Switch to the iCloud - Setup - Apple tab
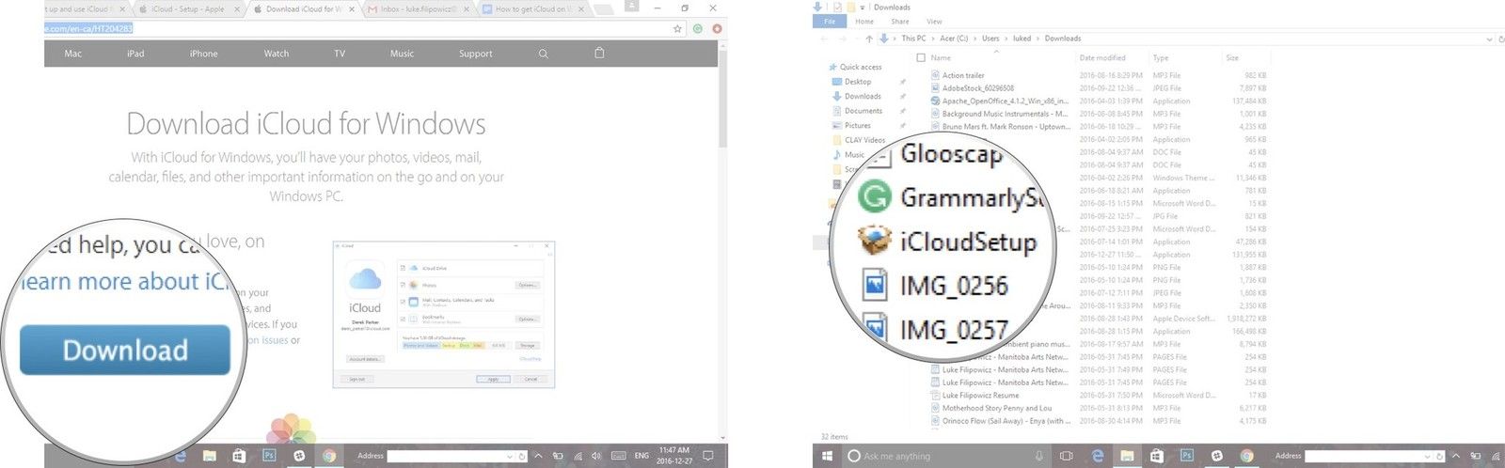Viewport: 1505px width, 468px height. tap(188, 8)
